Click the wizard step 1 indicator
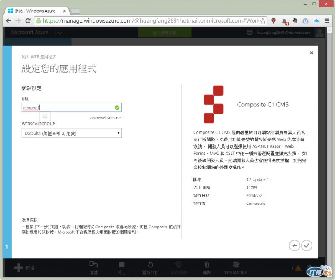Image resolution: width=335 pixels, height=280 pixels. [7, 247]
